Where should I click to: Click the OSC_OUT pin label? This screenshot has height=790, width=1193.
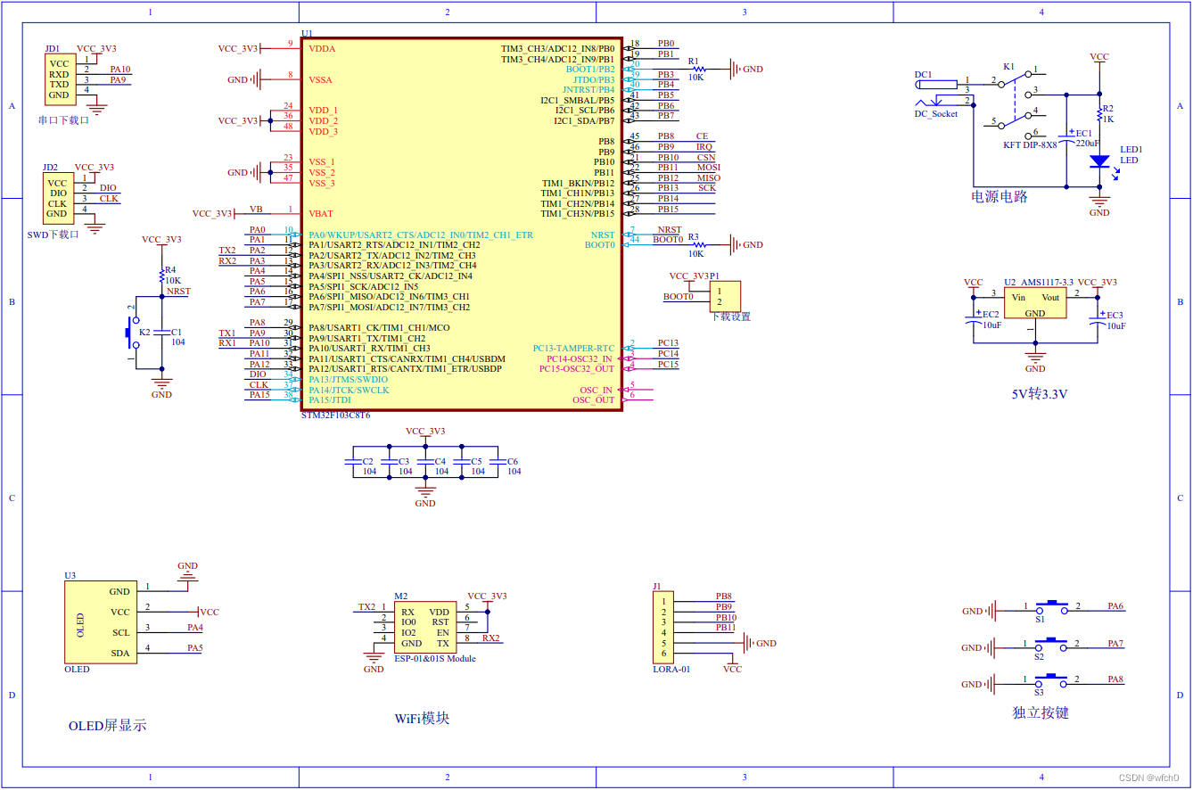click(x=594, y=399)
